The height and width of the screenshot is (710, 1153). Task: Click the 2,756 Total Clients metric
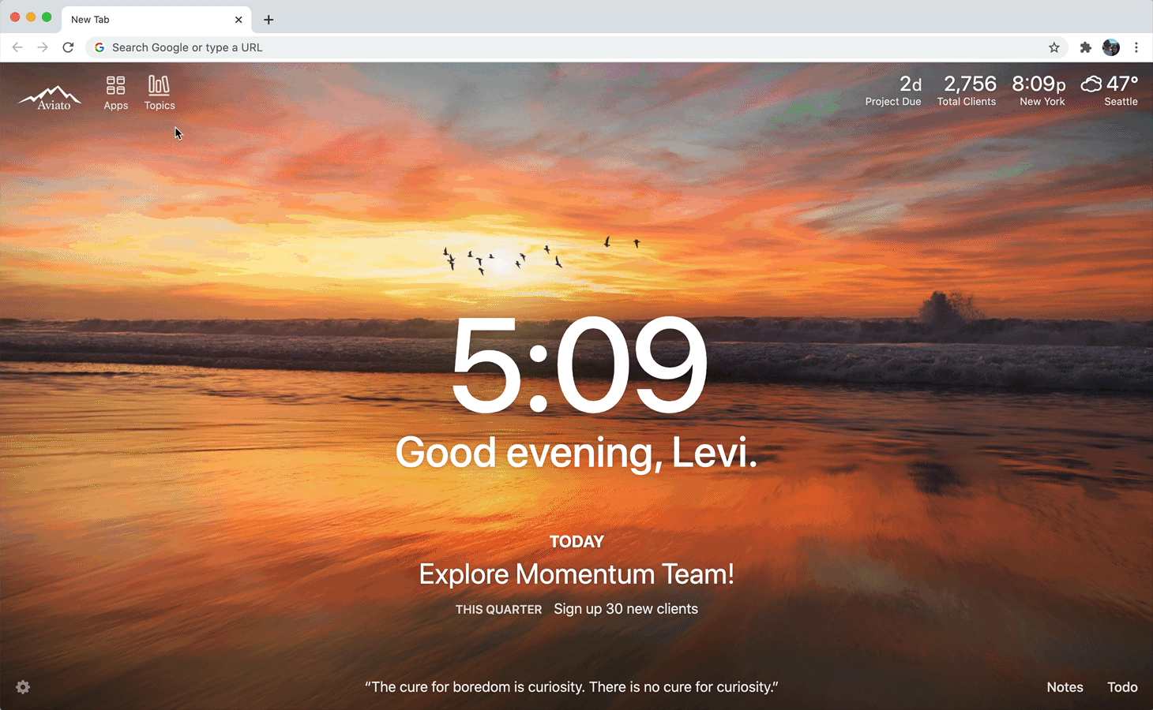coord(967,90)
